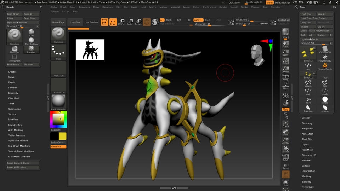Select the Zoom canvas icon
This screenshot has width=340, height=191.
[x=285, y=52]
